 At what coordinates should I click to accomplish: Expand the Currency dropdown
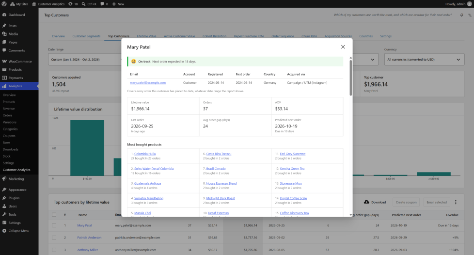424,60
